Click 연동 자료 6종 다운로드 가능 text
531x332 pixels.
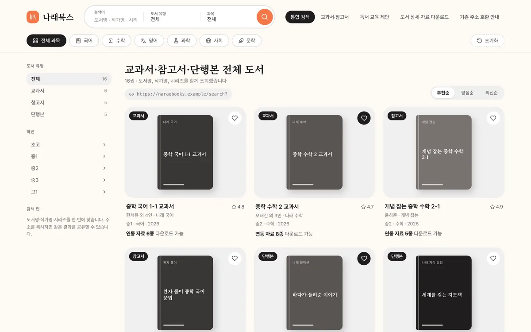(154, 234)
